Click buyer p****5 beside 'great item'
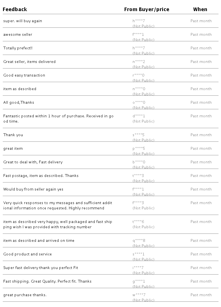The image size is (221, 307). 139,148
